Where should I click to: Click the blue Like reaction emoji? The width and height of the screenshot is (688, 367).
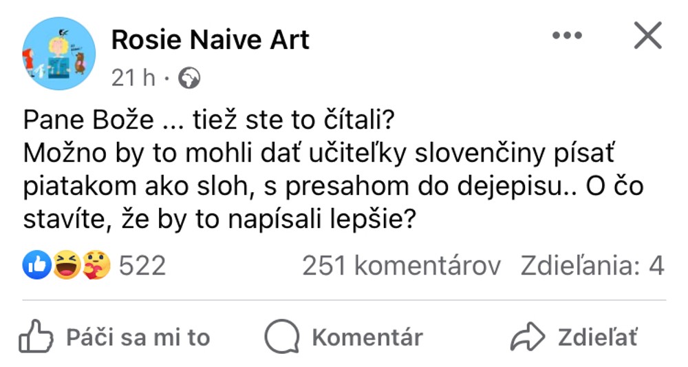click(36, 265)
